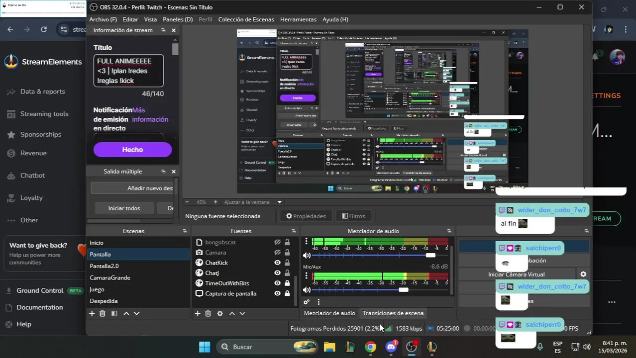Zoom out the preview with minus
636x358 pixels.
(x=187, y=202)
